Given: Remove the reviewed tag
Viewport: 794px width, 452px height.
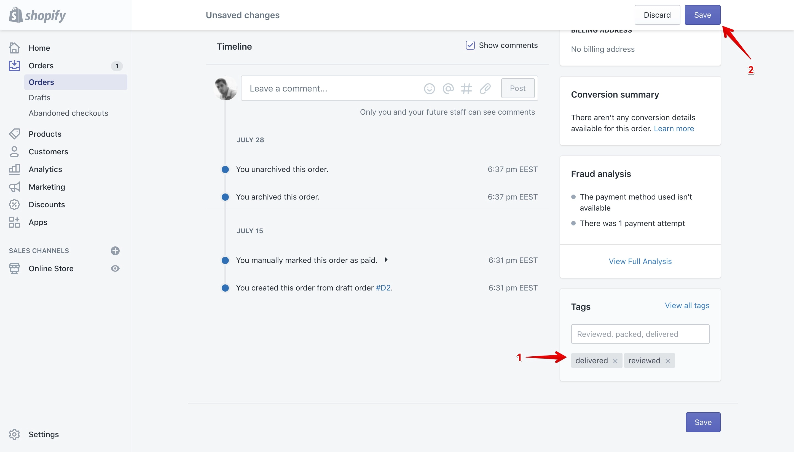Looking at the screenshot, I should (668, 361).
